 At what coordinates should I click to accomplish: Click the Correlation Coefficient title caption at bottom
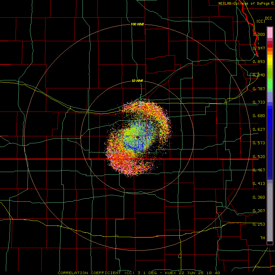(x=139, y=273)
